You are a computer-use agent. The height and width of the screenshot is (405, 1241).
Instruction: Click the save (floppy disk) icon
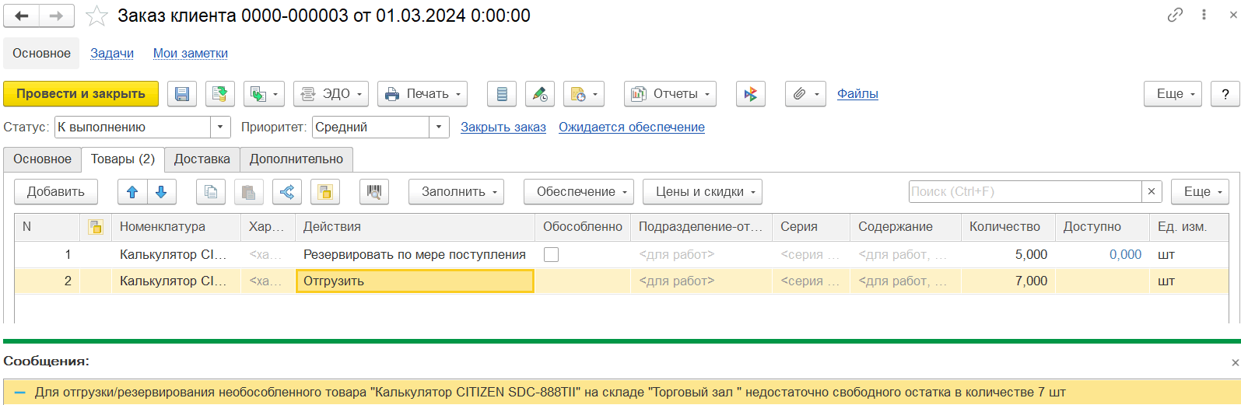click(182, 94)
